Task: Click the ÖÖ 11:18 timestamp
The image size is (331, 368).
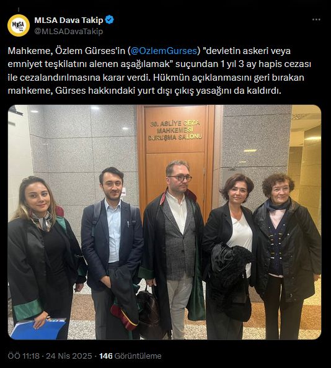Action: click(24, 356)
